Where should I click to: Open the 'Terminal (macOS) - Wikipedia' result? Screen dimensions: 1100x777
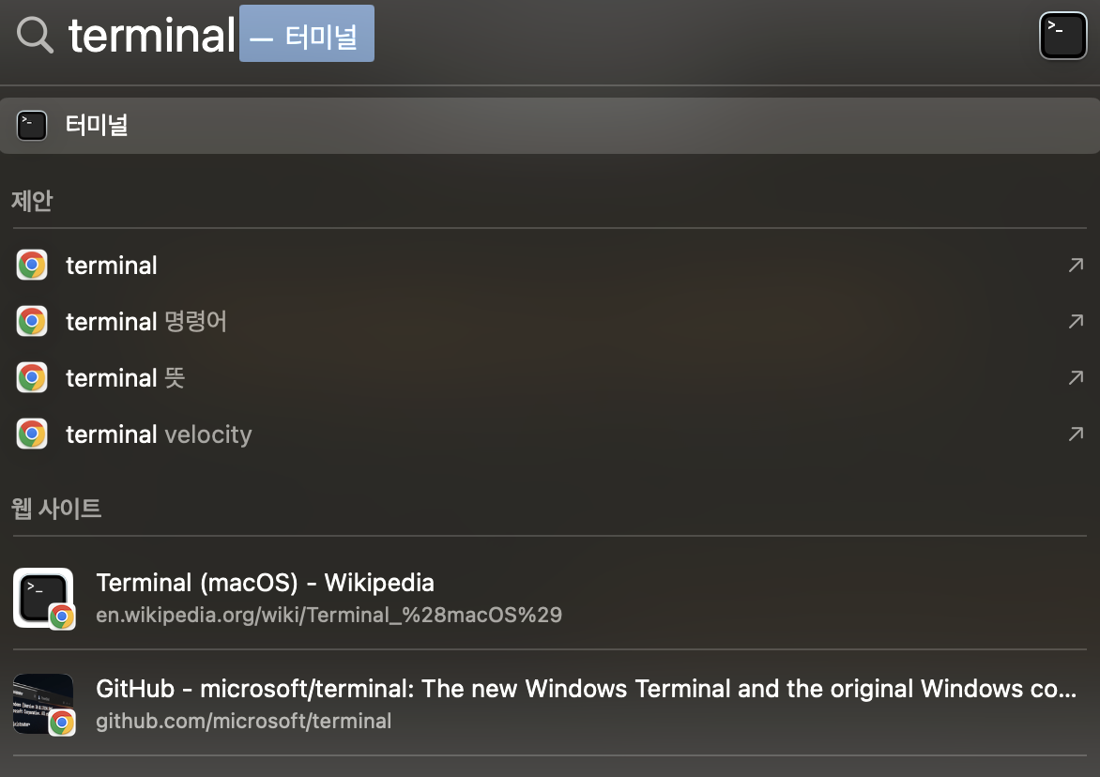pos(265,582)
